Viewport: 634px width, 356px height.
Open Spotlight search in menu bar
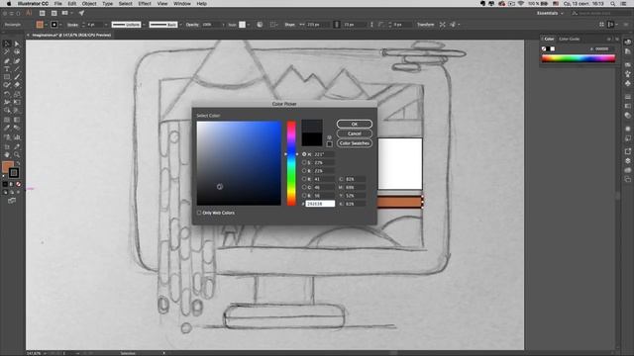coord(613,4)
